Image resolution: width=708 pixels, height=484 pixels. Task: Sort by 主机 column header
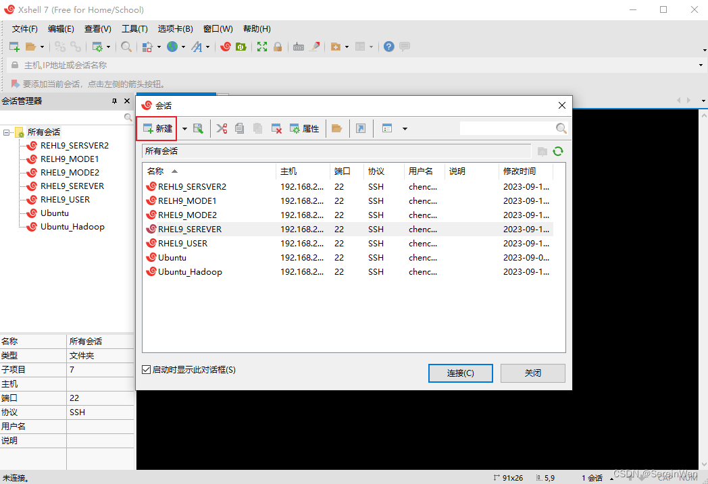(x=303, y=171)
